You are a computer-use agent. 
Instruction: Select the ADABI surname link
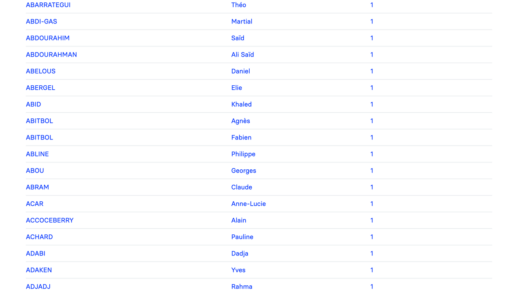click(x=36, y=253)
